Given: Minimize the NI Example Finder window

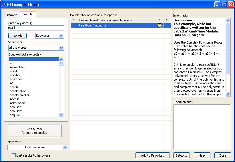Looking at the screenshot, I should click(x=217, y=5).
